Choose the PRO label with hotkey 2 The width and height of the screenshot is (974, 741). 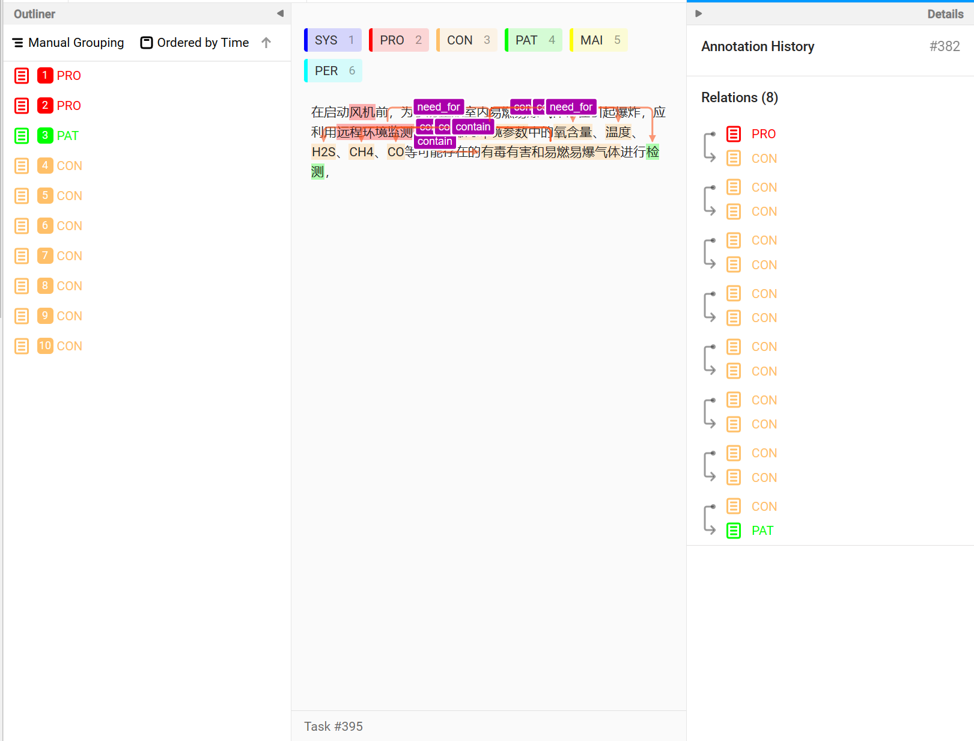[399, 40]
